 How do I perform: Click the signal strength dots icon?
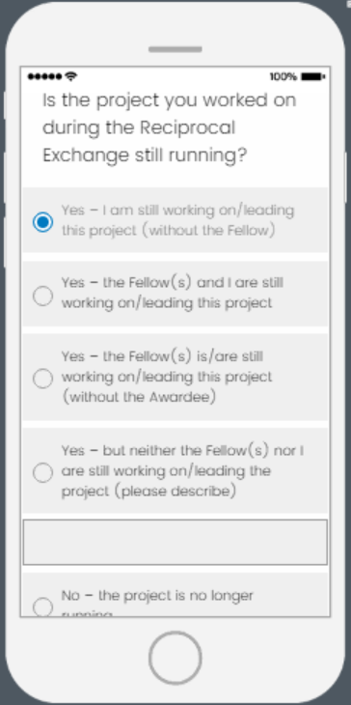click(45, 77)
